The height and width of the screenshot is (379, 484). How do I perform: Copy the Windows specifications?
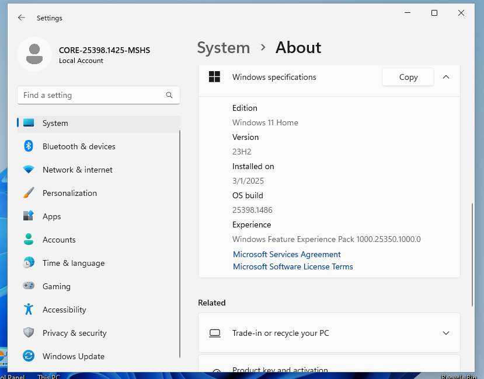tap(408, 77)
